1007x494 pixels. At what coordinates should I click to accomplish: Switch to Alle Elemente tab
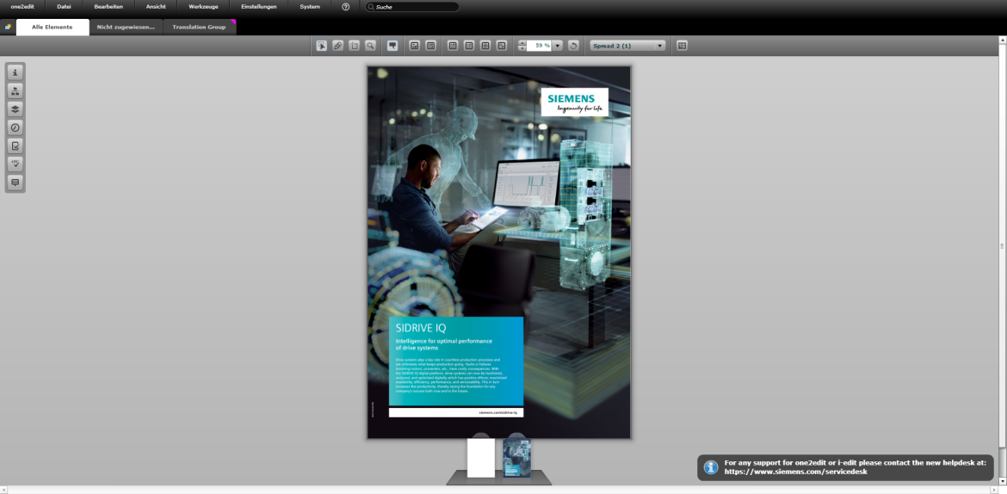(x=53, y=27)
